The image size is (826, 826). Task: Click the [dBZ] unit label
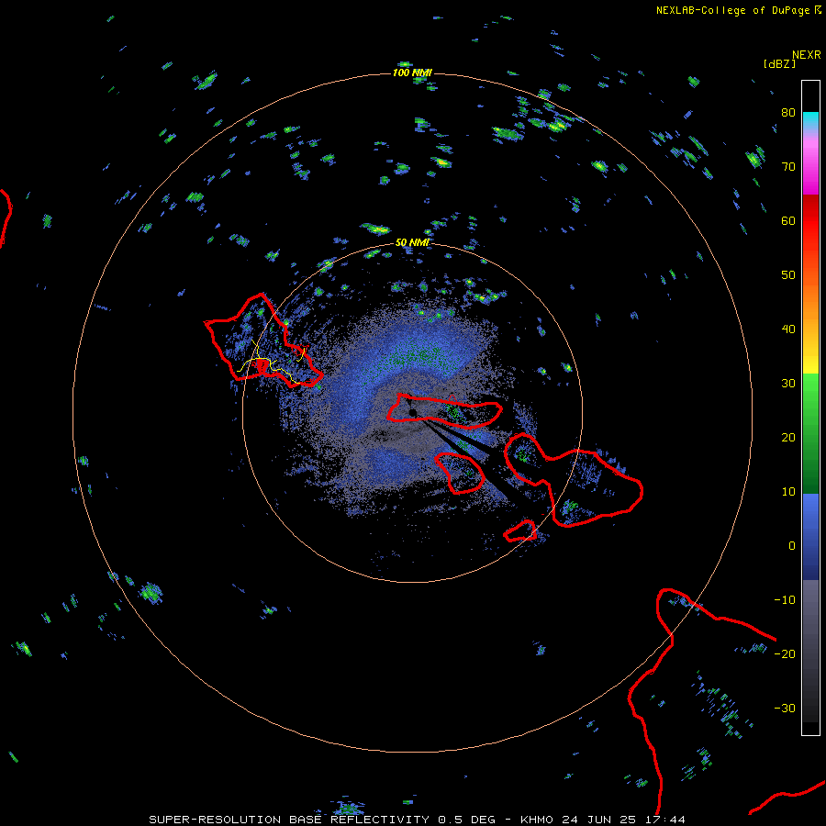[x=779, y=63]
